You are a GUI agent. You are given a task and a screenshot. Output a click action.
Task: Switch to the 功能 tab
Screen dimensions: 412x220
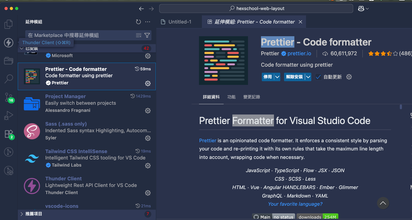[231, 97]
